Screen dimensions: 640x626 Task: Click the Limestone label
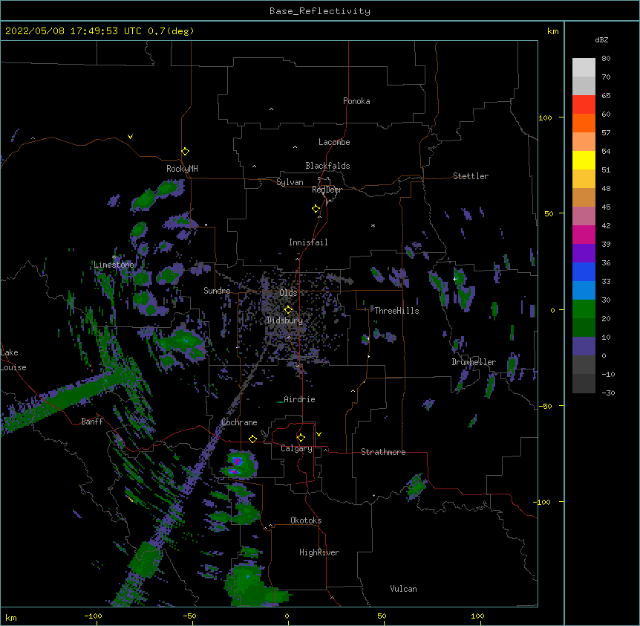[114, 265]
